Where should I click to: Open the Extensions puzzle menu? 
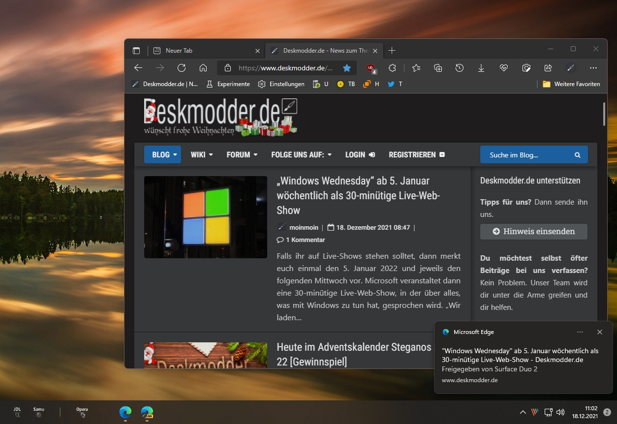tap(392, 68)
